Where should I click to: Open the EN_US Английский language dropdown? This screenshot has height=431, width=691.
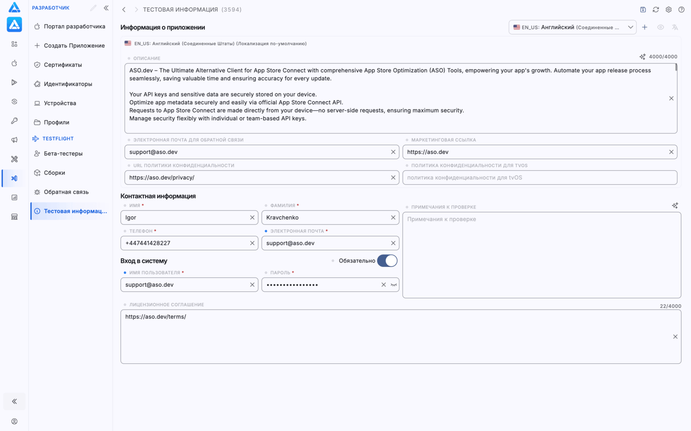pos(572,27)
